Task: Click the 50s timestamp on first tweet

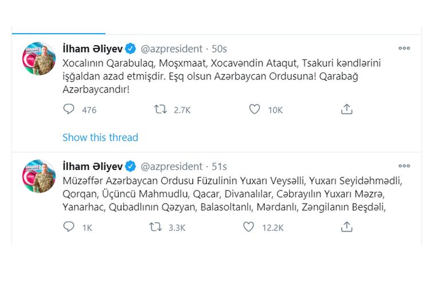Action: (219, 49)
